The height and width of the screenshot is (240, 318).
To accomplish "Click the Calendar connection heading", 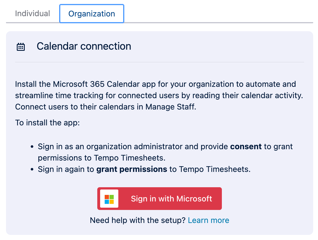I will [84, 46].
